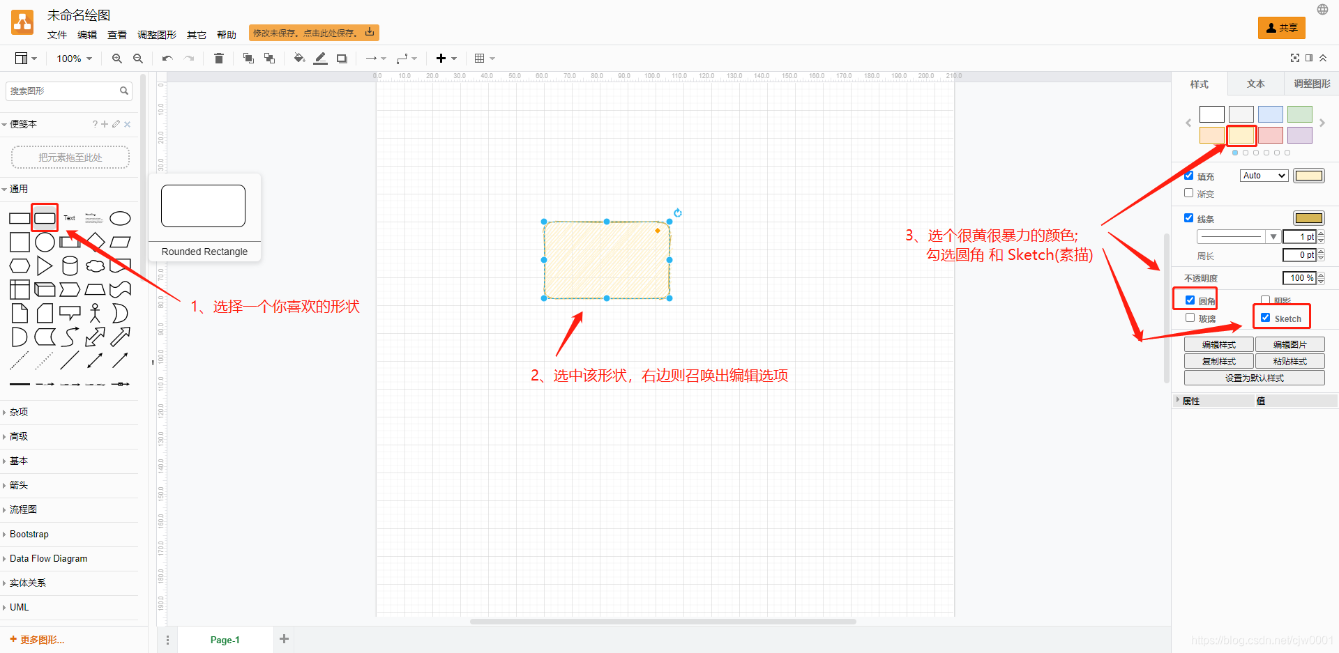The width and height of the screenshot is (1339, 653).
Task: Open fill color bucket tool
Action: 299,59
